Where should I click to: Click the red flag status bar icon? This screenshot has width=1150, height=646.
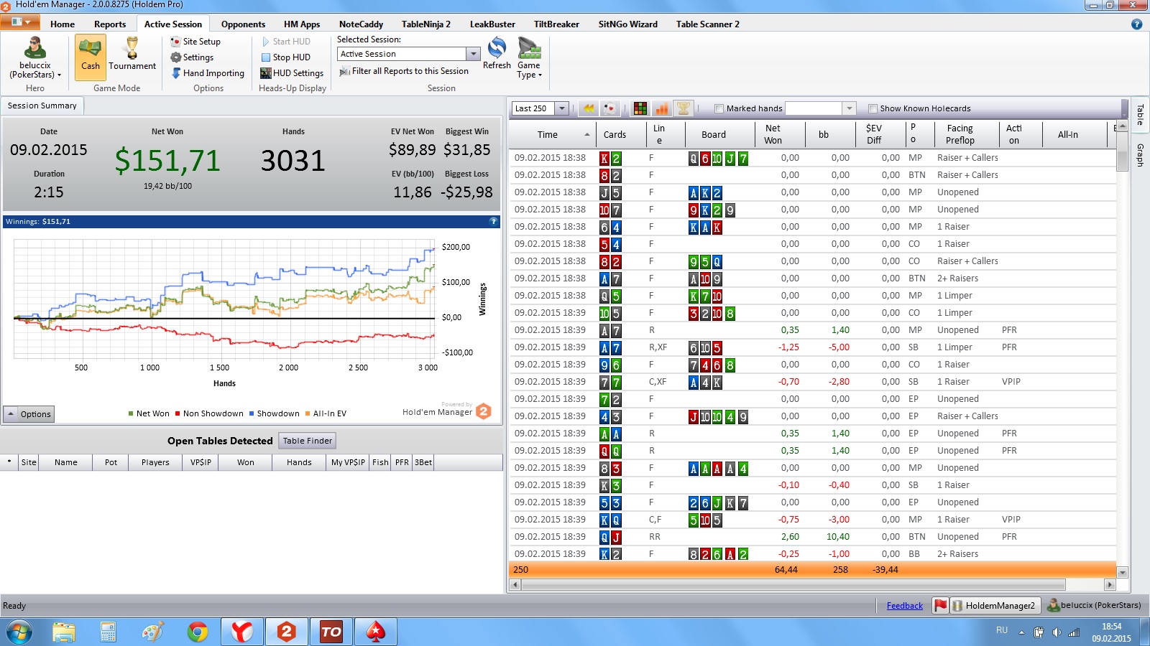point(940,605)
